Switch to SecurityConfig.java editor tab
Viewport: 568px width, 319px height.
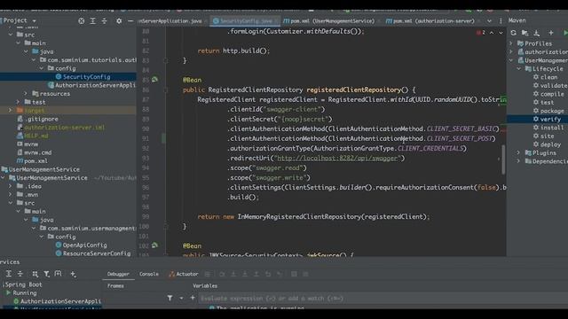(246, 21)
